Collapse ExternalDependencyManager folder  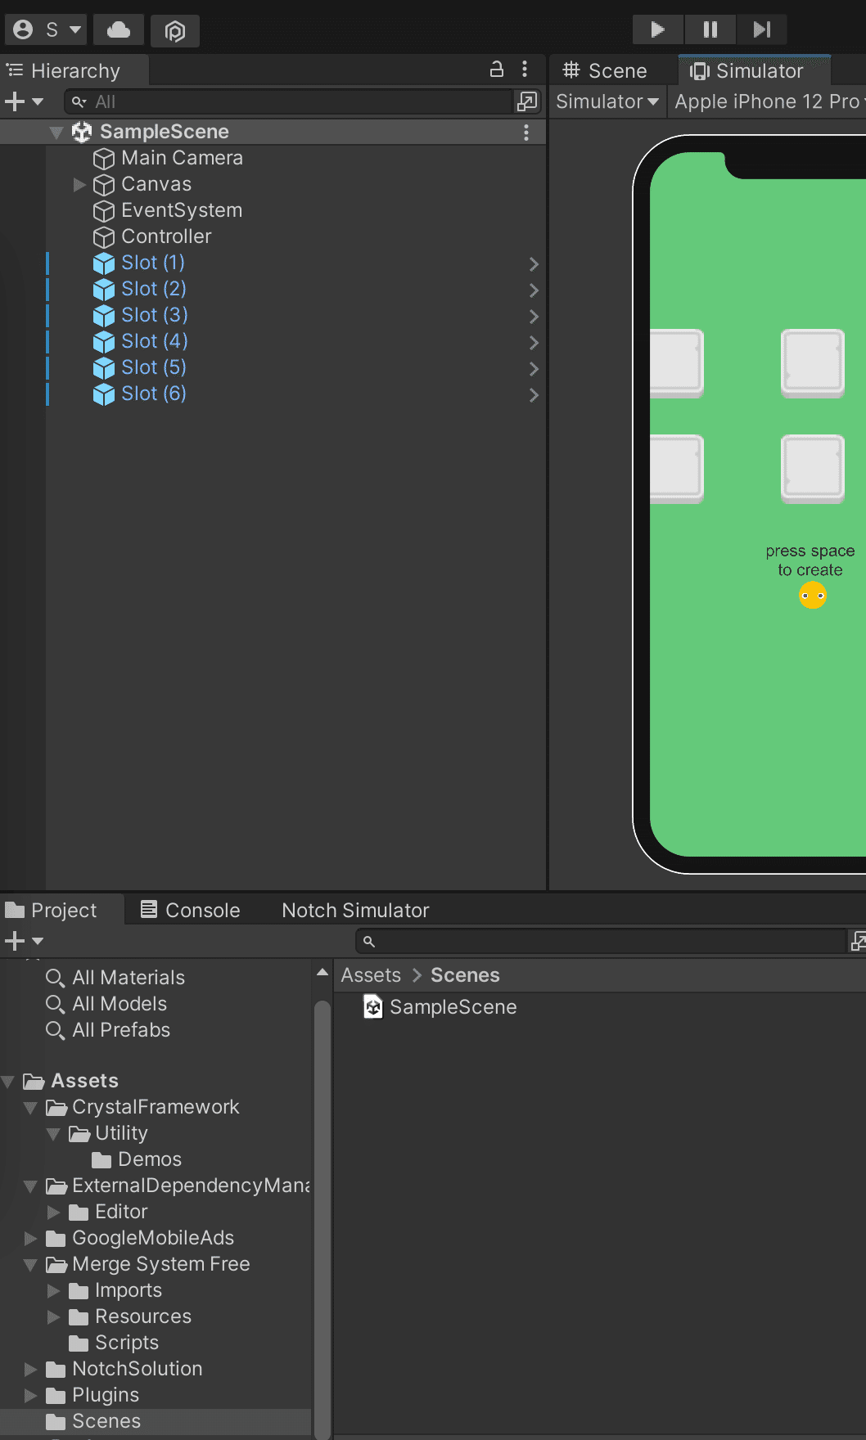pos(31,1186)
